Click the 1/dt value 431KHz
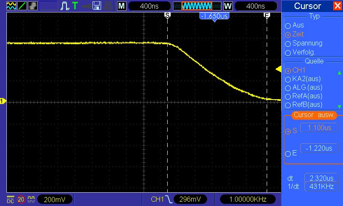 (x=321, y=187)
